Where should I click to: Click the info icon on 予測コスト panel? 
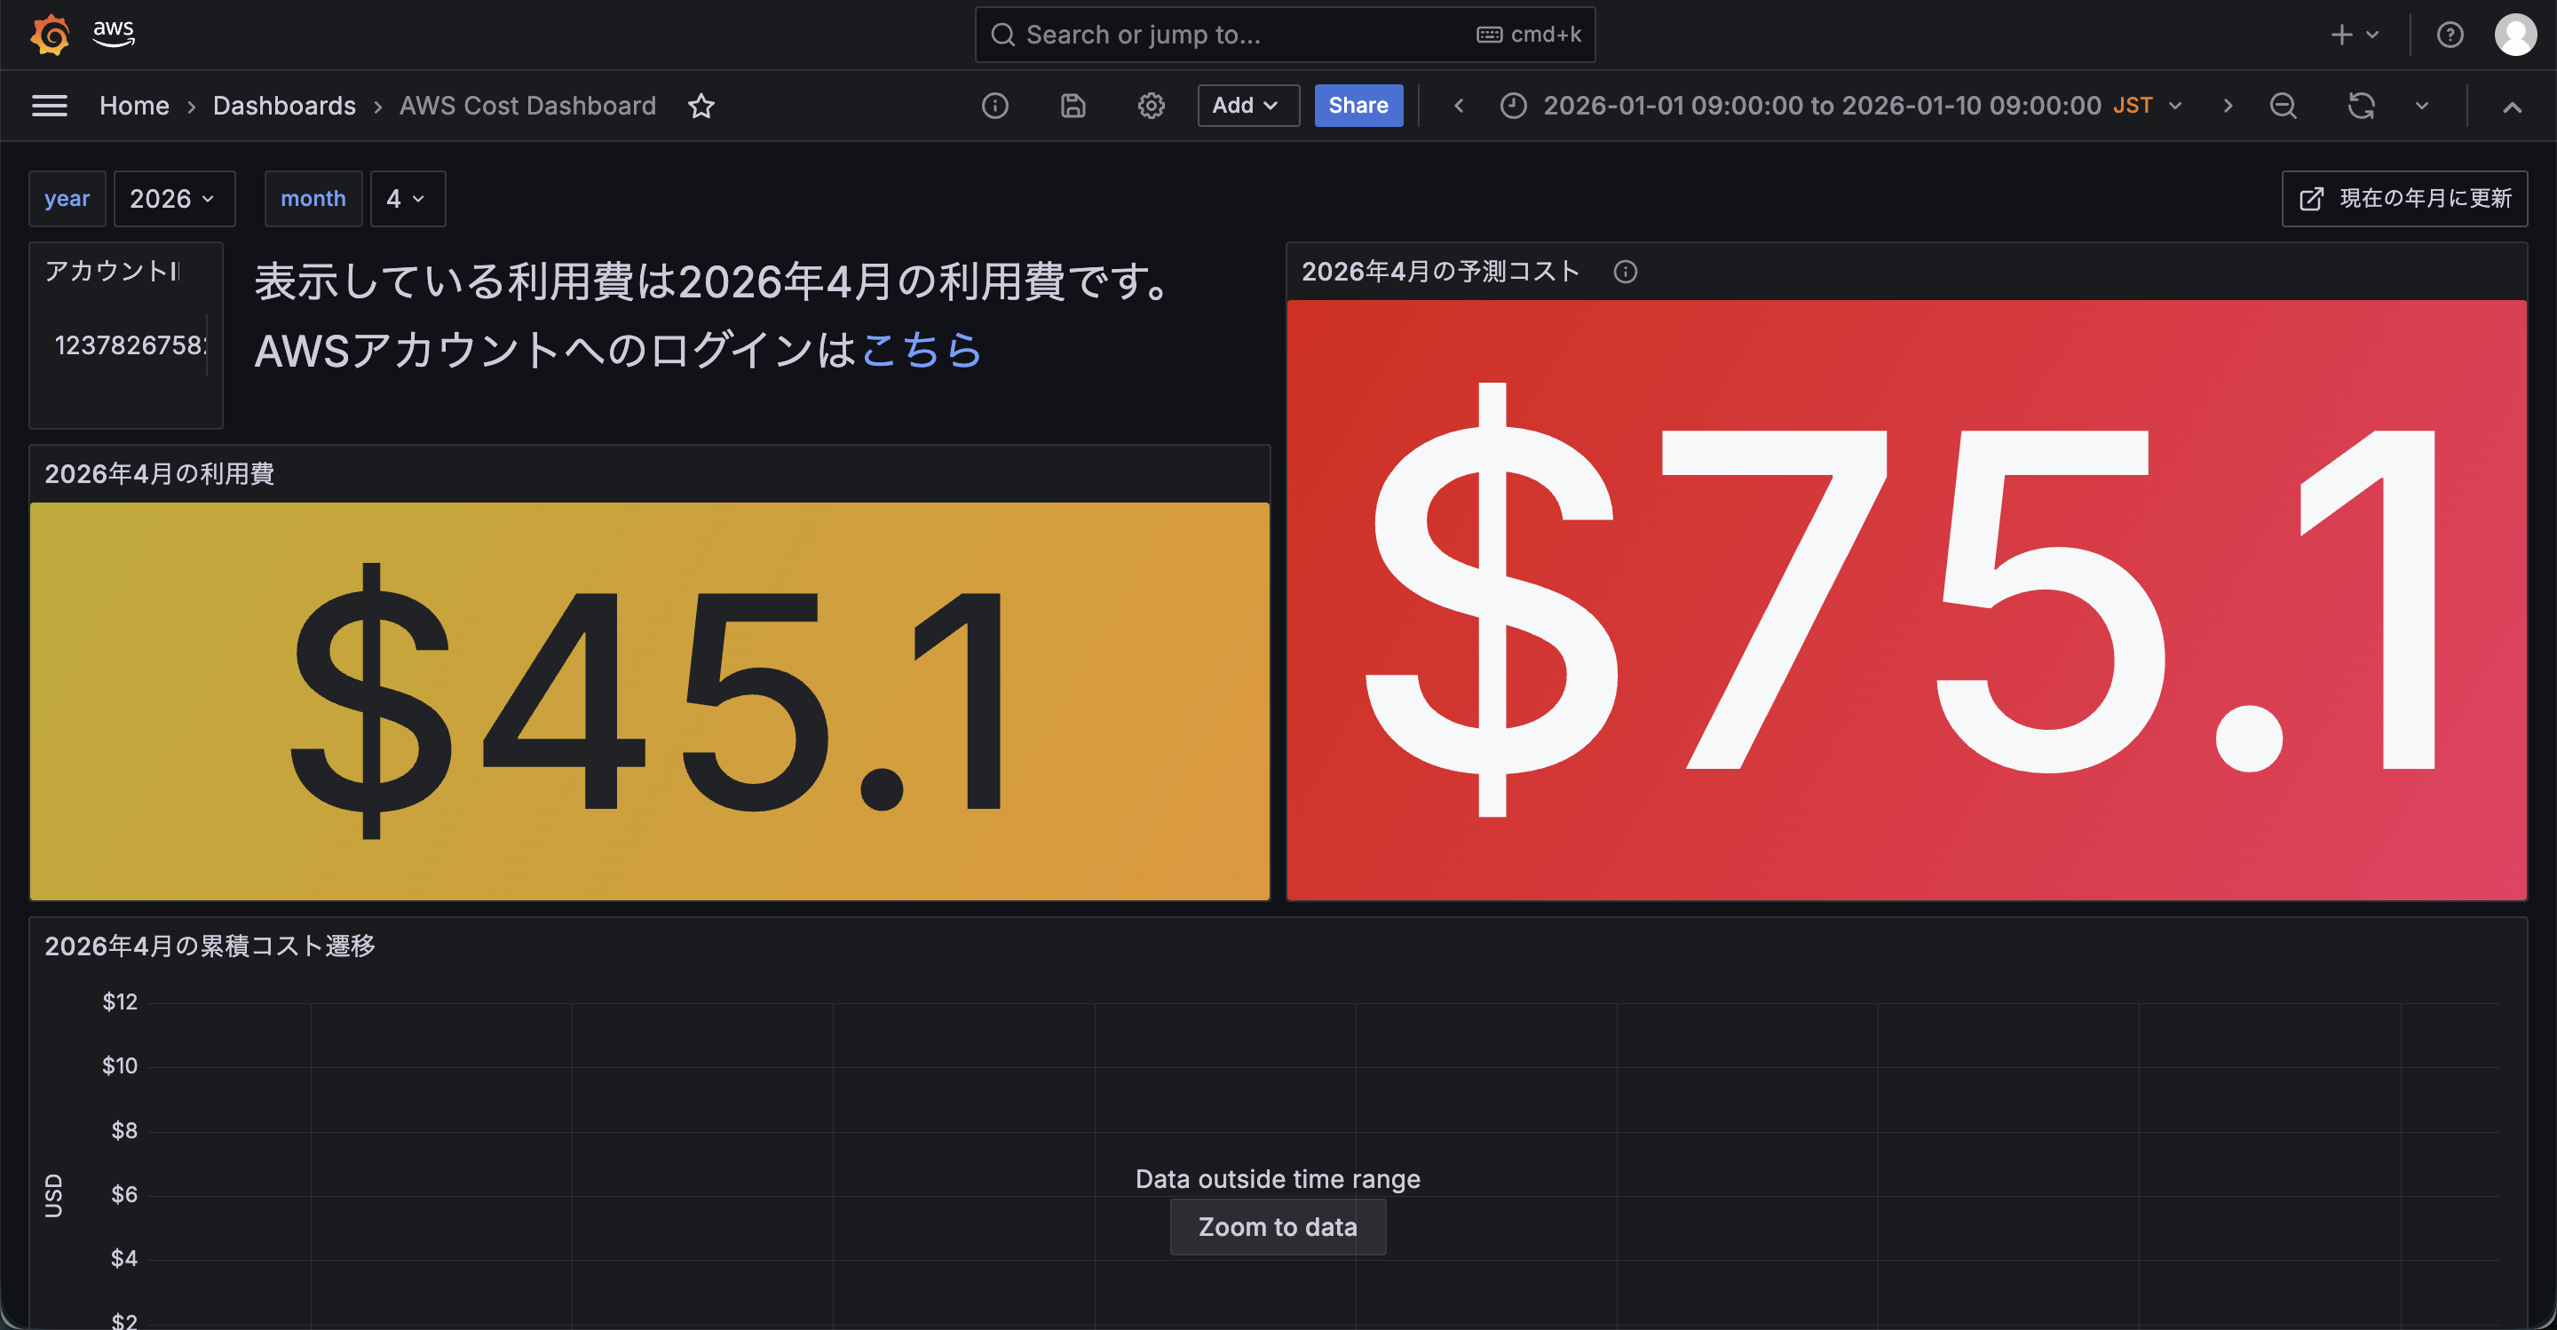tap(1626, 271)
